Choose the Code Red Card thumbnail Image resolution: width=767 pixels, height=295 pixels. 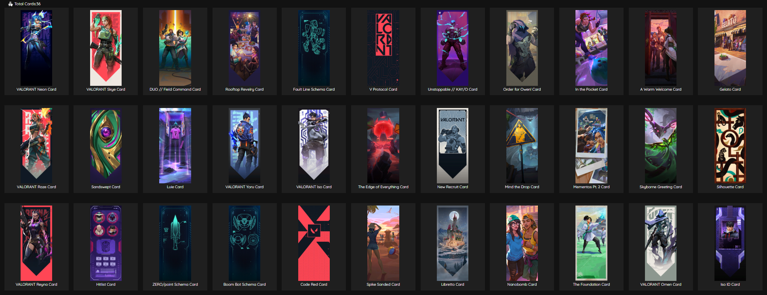(314, 243)
